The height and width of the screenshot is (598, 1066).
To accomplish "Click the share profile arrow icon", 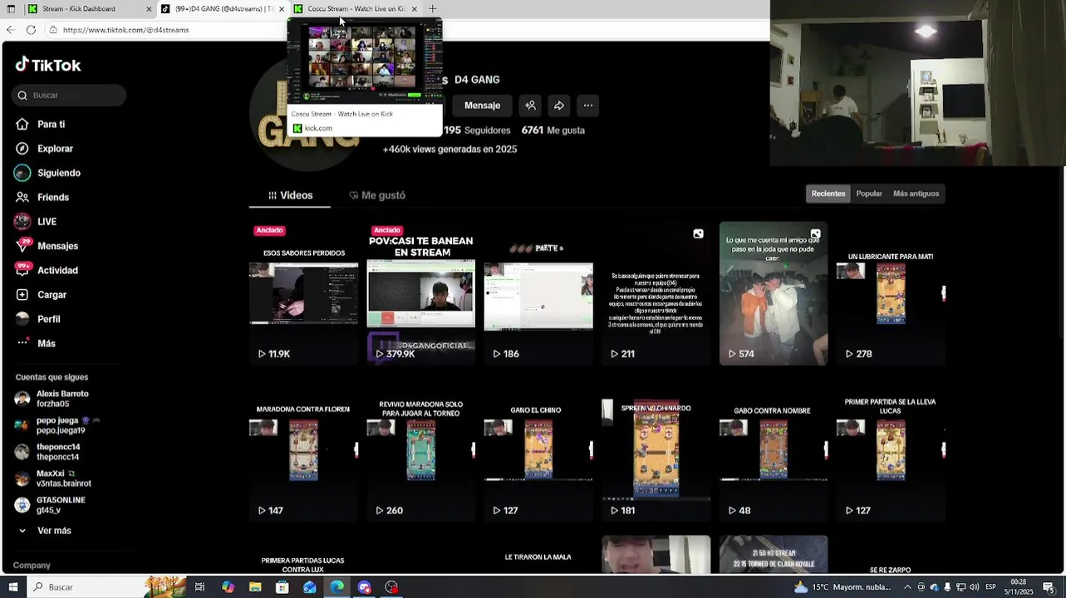I will point(559,105).
